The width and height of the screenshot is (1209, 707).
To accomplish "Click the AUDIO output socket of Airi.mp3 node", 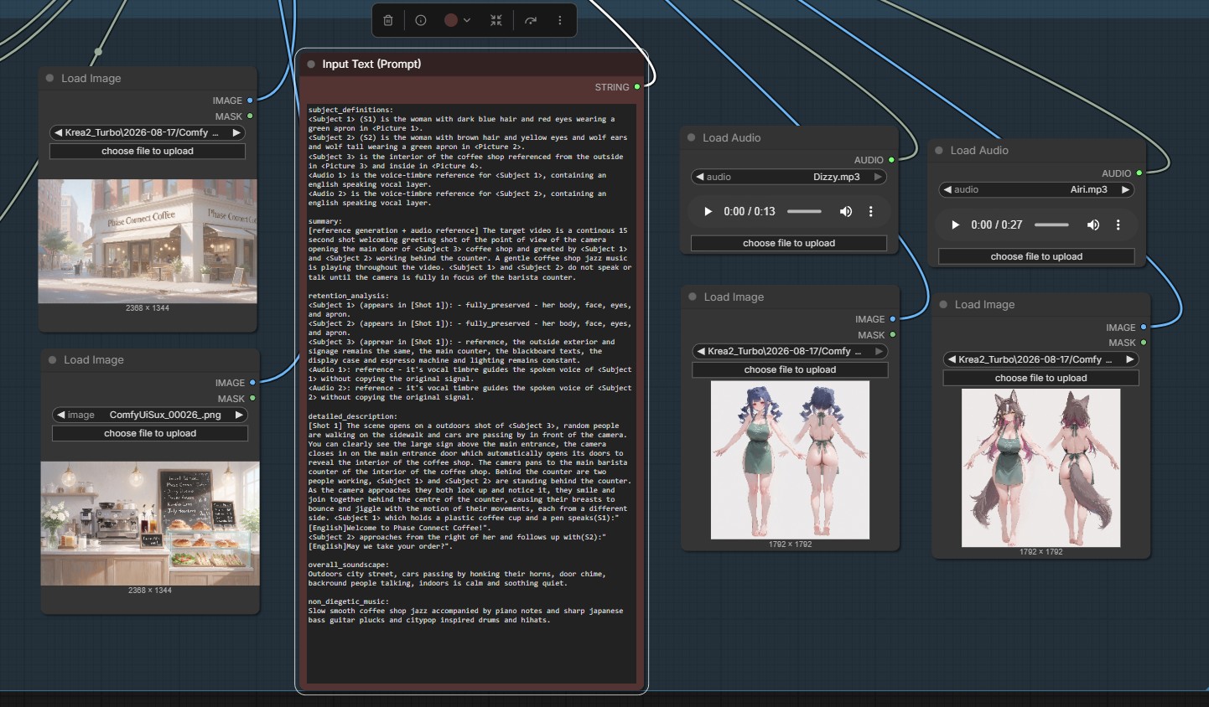I will click(x=1139, y=173).
